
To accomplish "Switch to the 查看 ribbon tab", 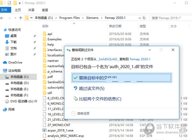I will coord(45,10).
